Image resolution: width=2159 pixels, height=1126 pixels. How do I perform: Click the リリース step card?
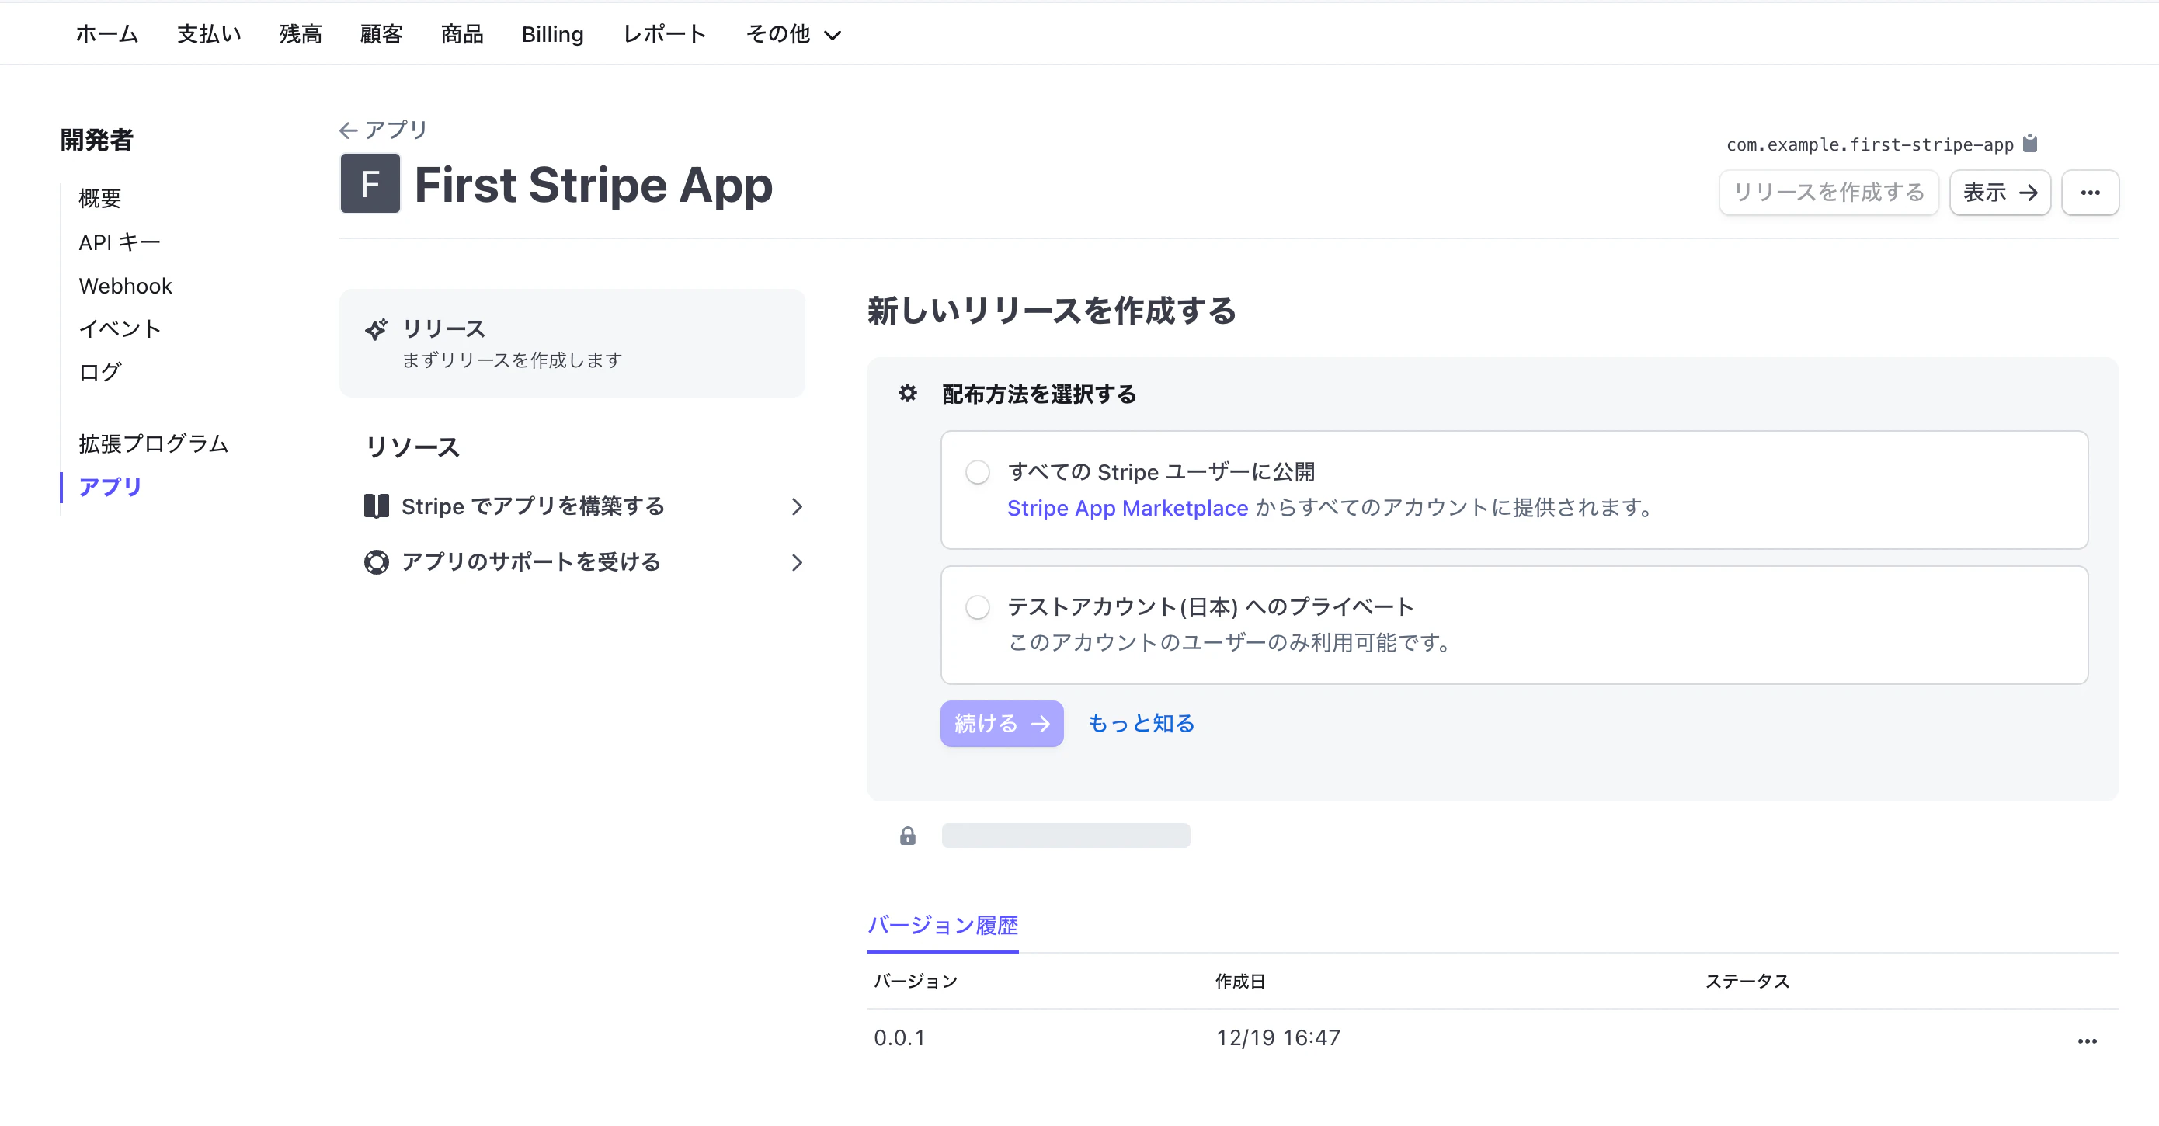572,343
